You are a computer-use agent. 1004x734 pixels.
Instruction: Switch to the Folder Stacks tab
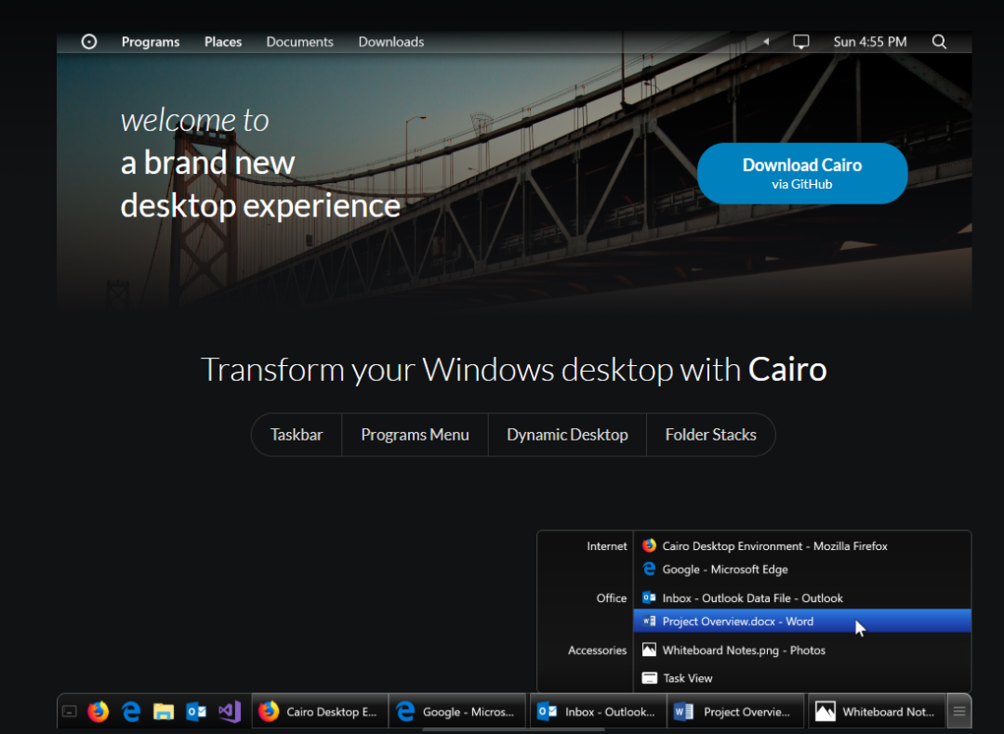(711, 435)
